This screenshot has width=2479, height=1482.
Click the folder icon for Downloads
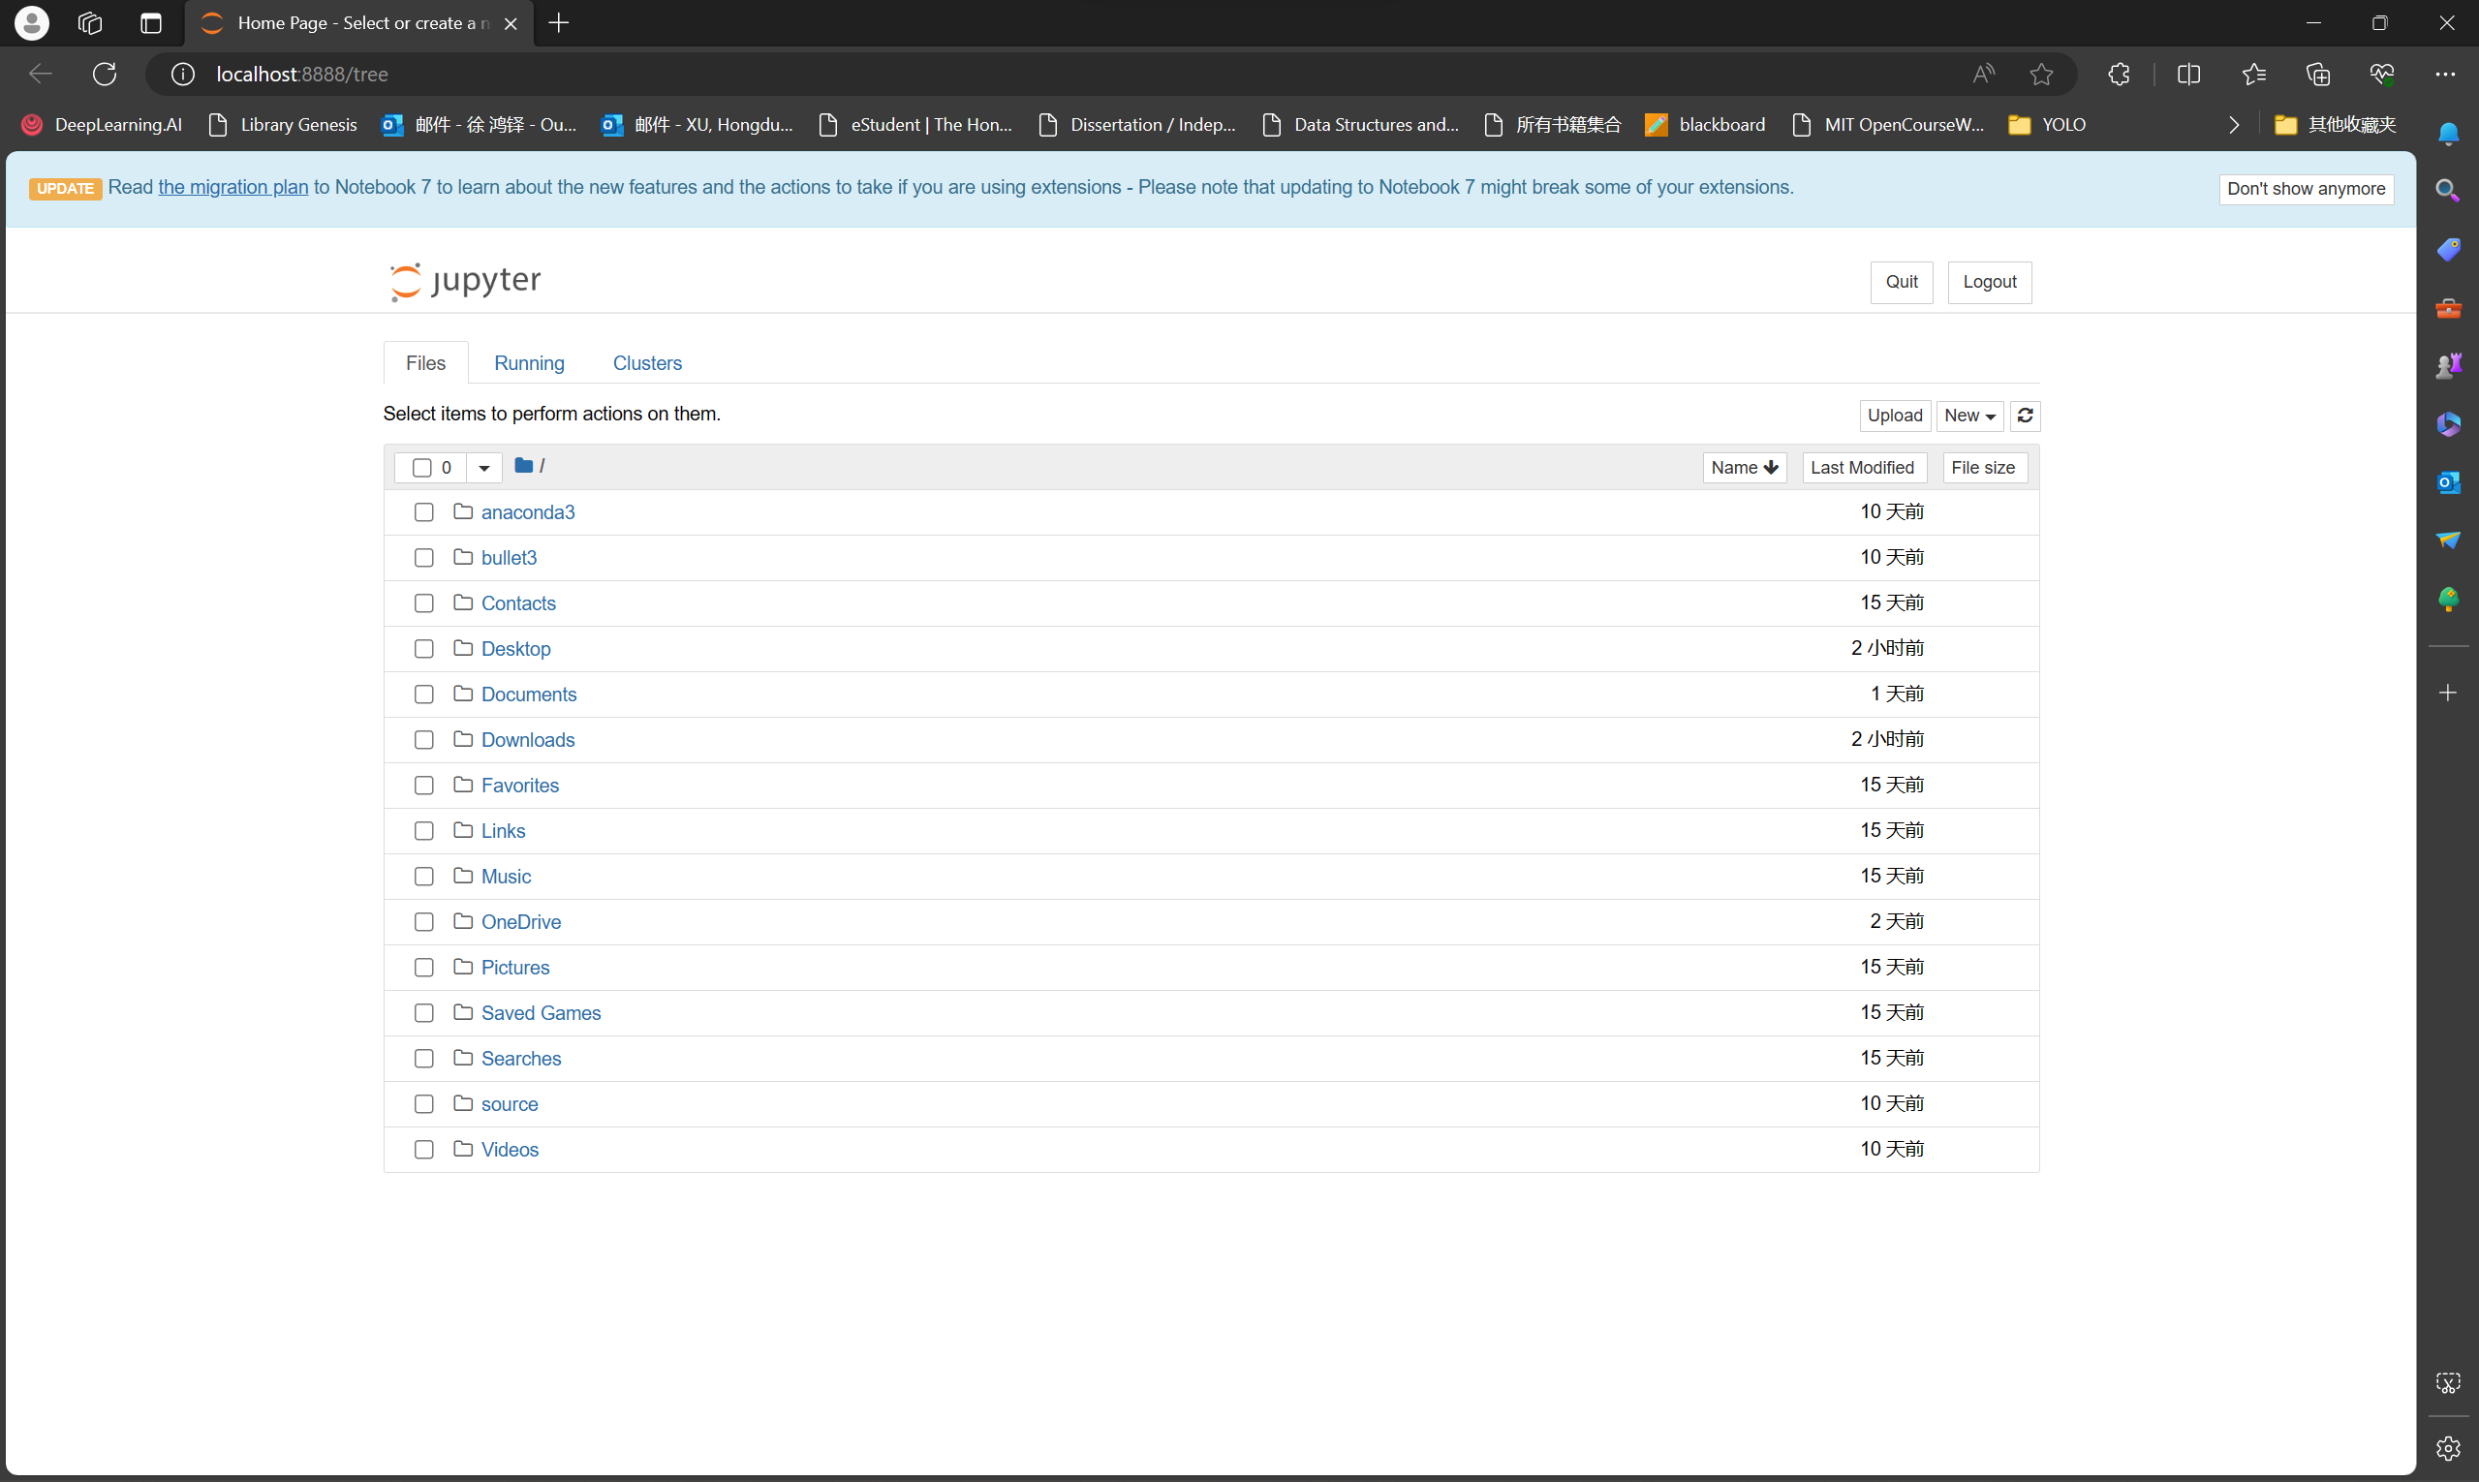462,739
